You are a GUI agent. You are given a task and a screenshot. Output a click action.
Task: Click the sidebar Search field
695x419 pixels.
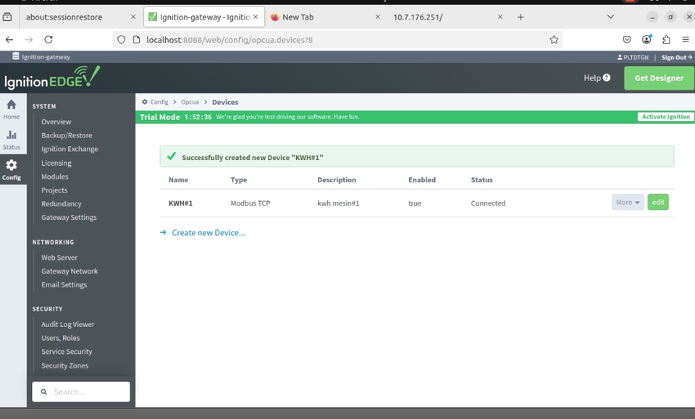tap(81, 392)
